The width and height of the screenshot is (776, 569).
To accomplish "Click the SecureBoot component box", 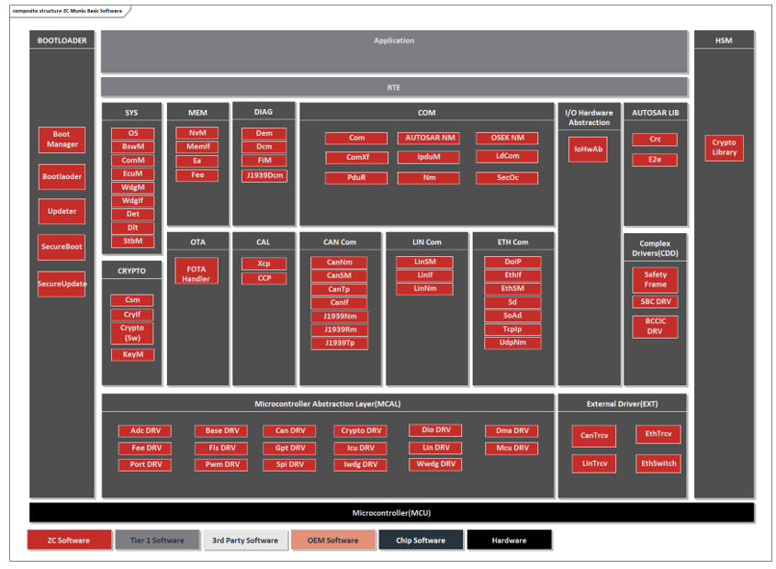I will [62, 247].
